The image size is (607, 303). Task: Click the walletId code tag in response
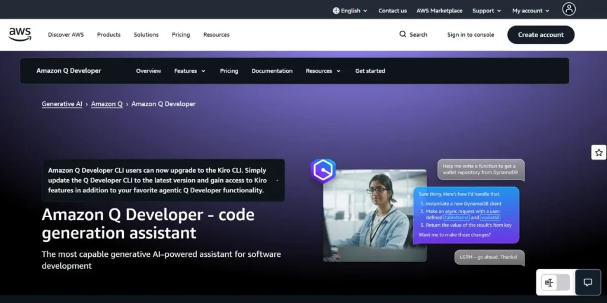pos(490,218)
